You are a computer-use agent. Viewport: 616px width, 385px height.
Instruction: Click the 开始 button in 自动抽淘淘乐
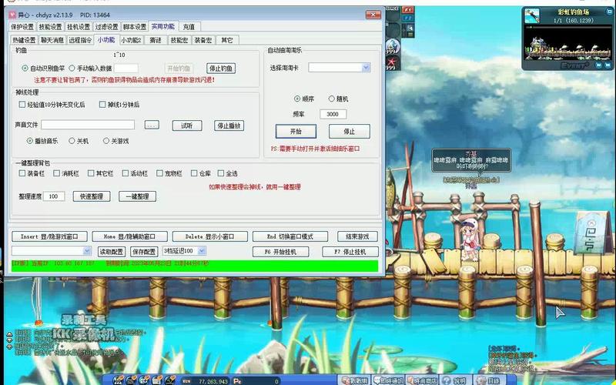pos(296,132)
